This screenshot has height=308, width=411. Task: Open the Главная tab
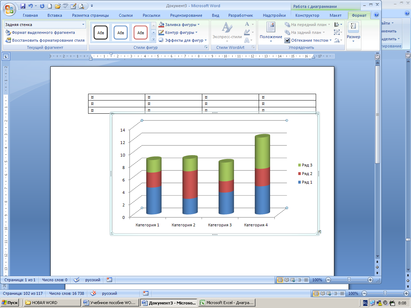click(x=30, y=15)
